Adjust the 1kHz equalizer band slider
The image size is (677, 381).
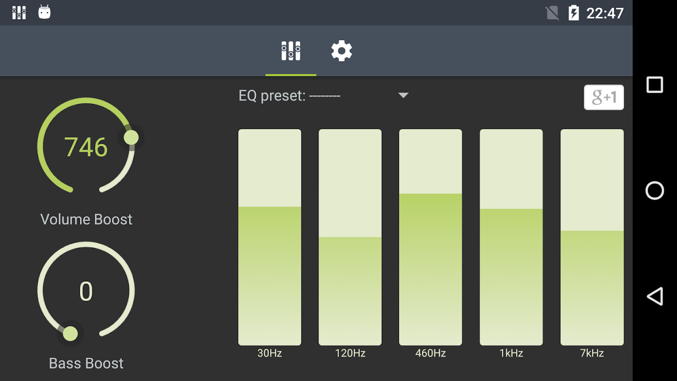coord(511,237)
